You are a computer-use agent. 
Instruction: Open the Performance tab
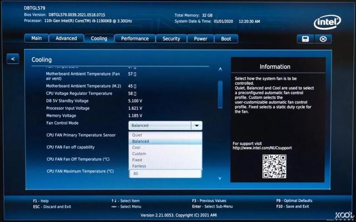[135, 38]
